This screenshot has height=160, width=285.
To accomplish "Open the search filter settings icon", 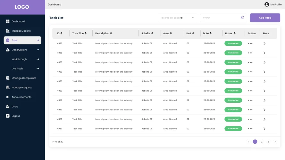I will (242, 18).
